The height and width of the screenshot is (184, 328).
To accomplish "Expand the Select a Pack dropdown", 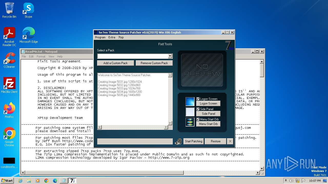I will click(170, 56).
